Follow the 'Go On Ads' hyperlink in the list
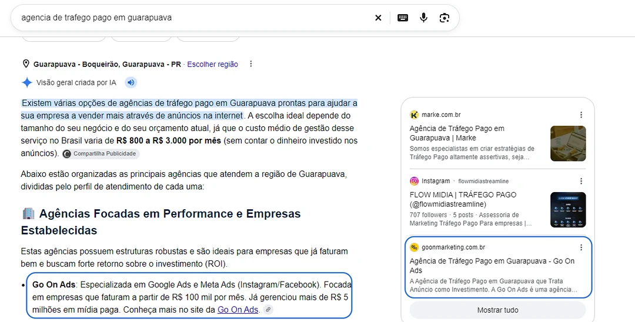 tap(238, 310)
